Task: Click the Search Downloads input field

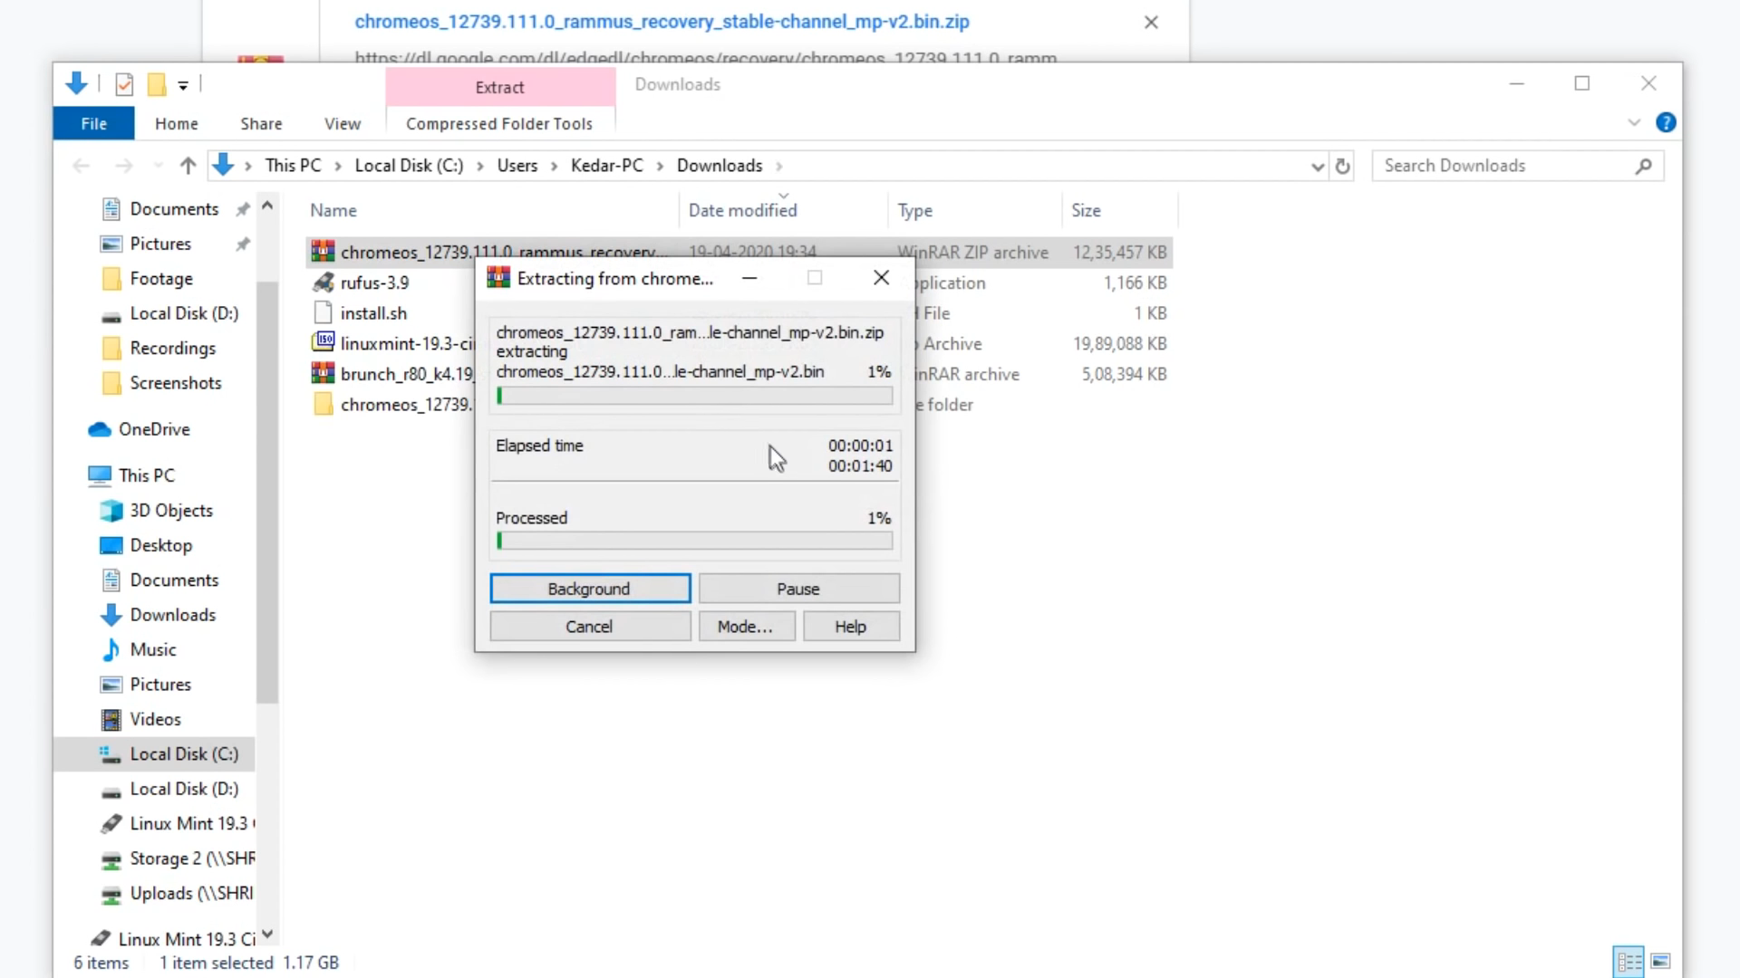Action: click(x=1504, y=166)
